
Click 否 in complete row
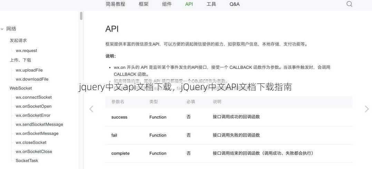(189, 153)
